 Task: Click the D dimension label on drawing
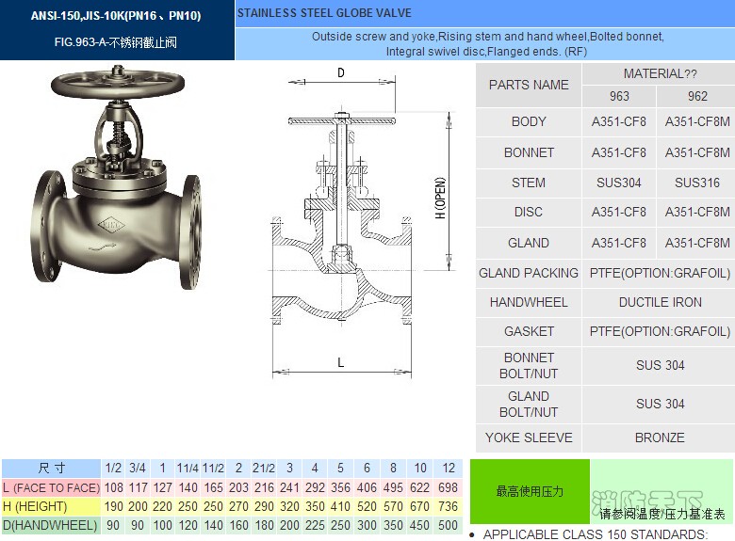[340, 73]
